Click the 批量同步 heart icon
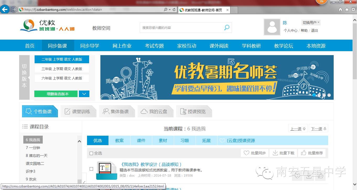Image resolution: width=357 pixels, height=190 pixels. coord(246,153)
